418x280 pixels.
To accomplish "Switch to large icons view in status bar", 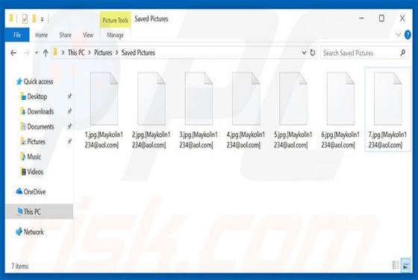I will [405, 265].
